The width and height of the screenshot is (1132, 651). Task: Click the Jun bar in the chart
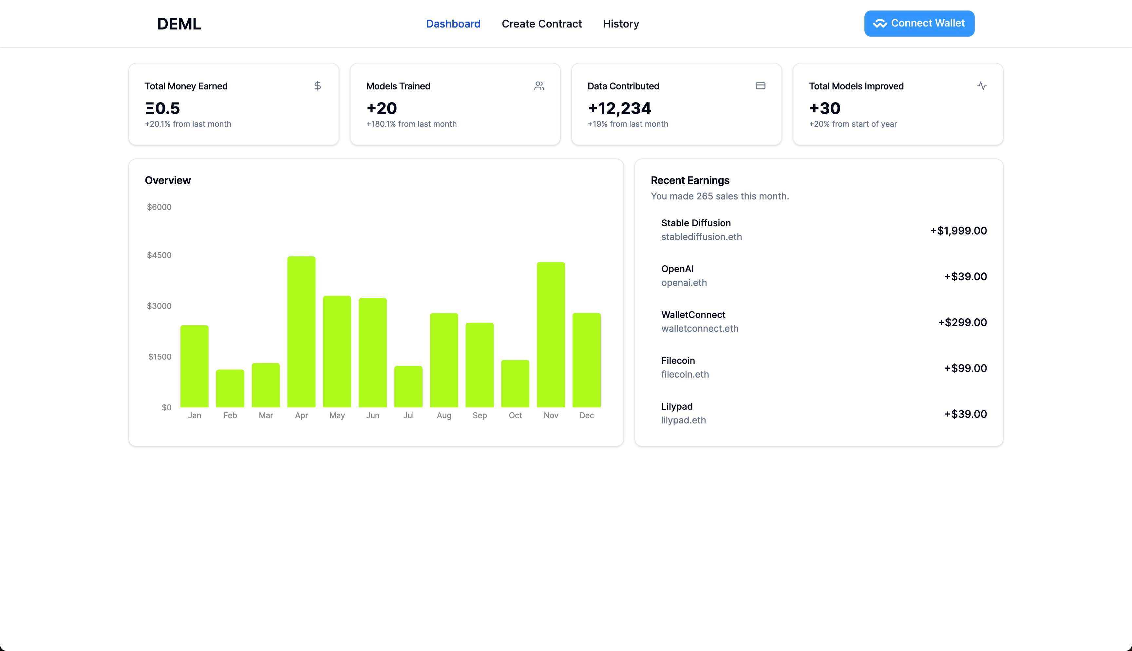[x=372, y=352]
